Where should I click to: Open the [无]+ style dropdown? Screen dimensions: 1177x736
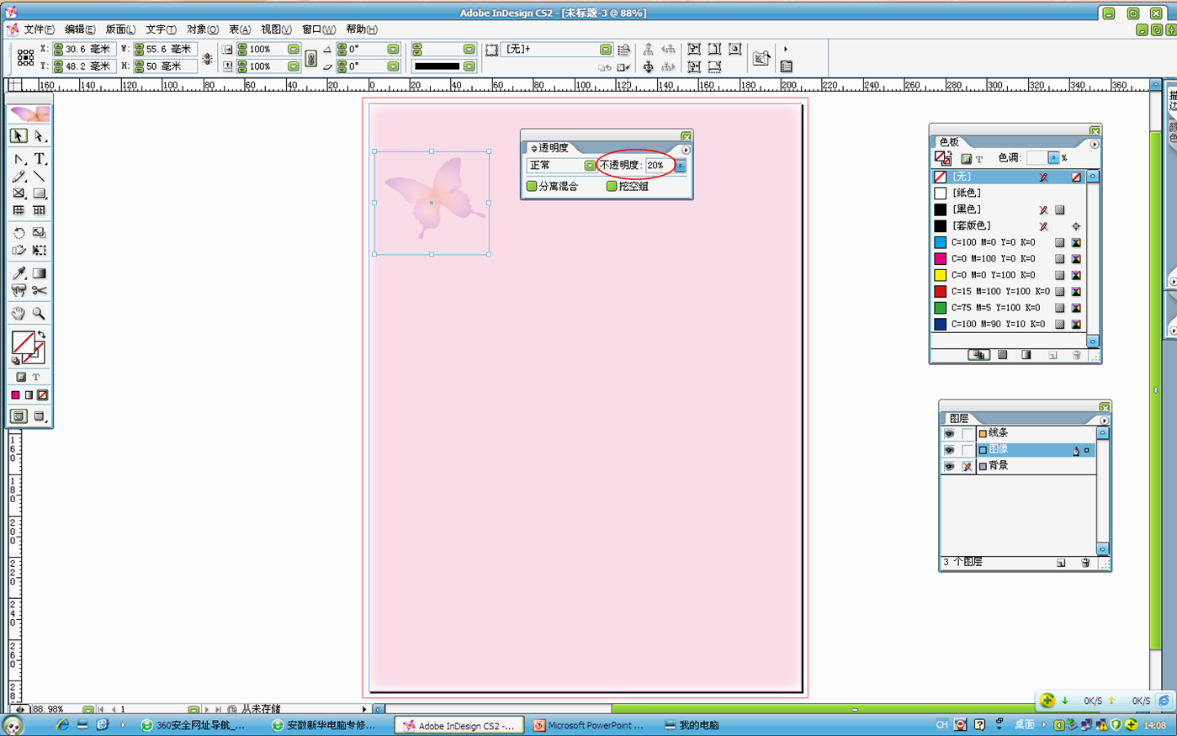tap(605, 50)
